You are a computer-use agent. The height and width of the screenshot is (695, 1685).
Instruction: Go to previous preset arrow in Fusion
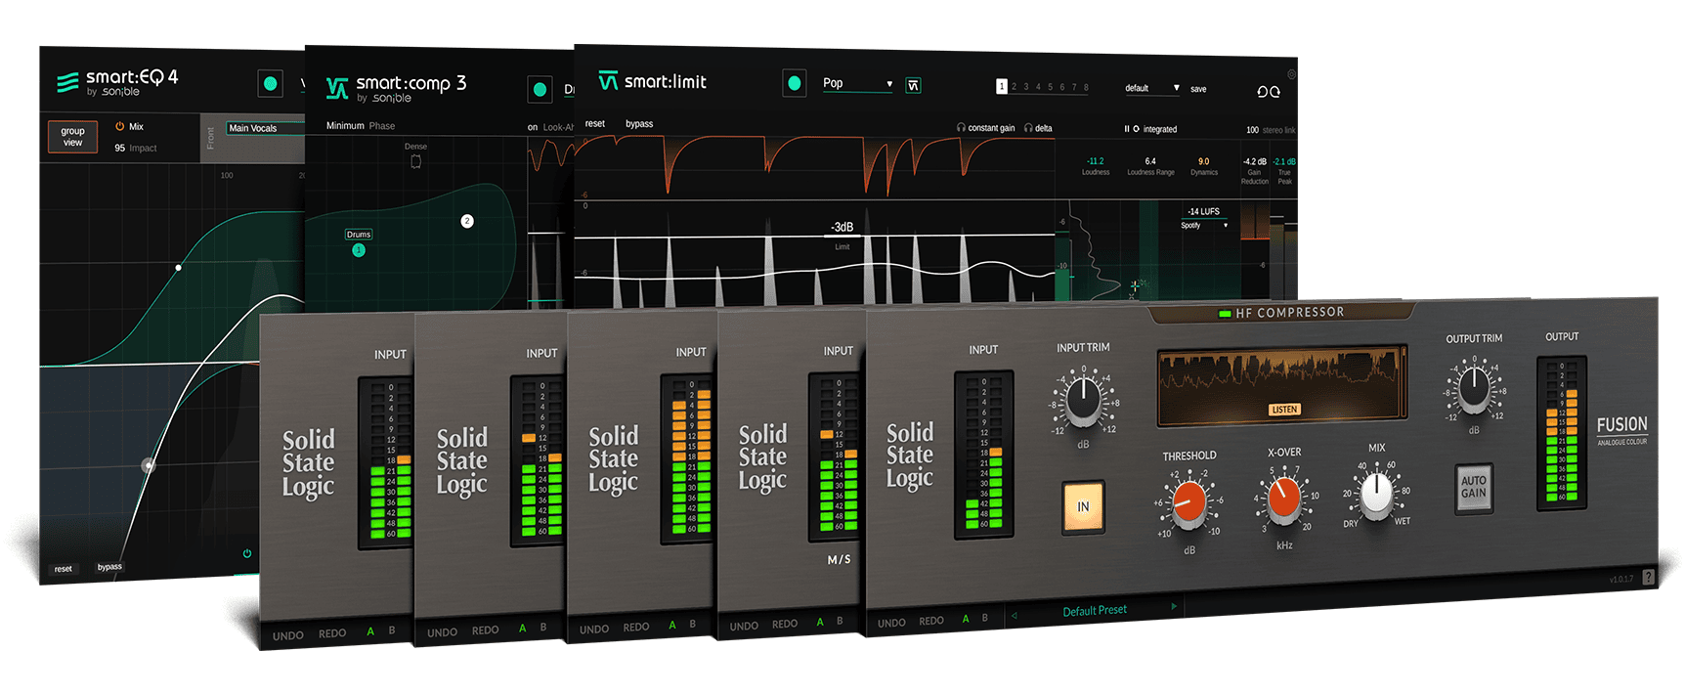1014,616
